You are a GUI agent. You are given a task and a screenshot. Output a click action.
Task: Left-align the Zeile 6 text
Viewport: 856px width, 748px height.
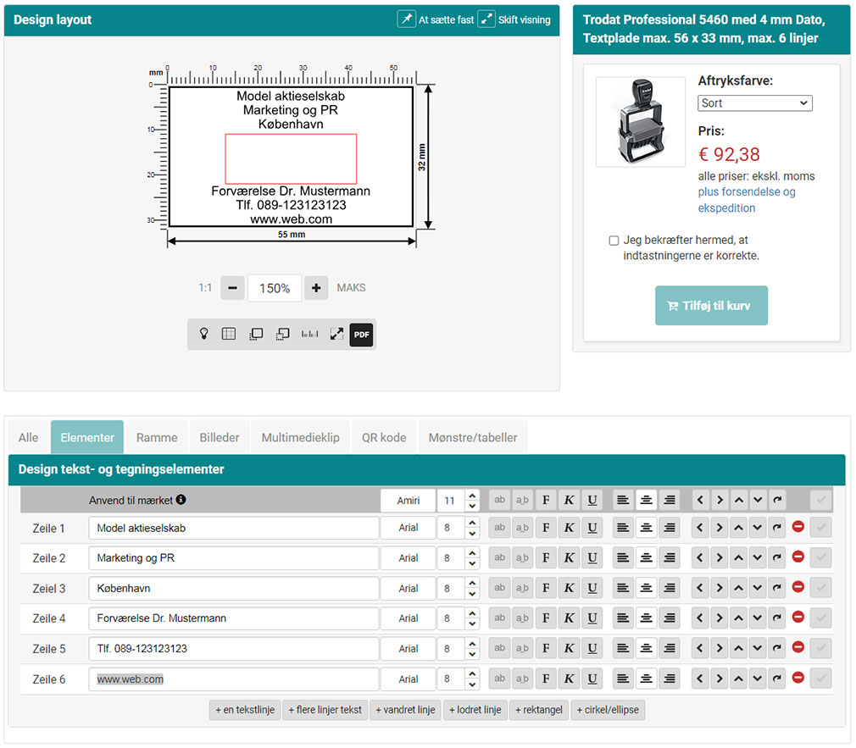click(x=623, y=679)
